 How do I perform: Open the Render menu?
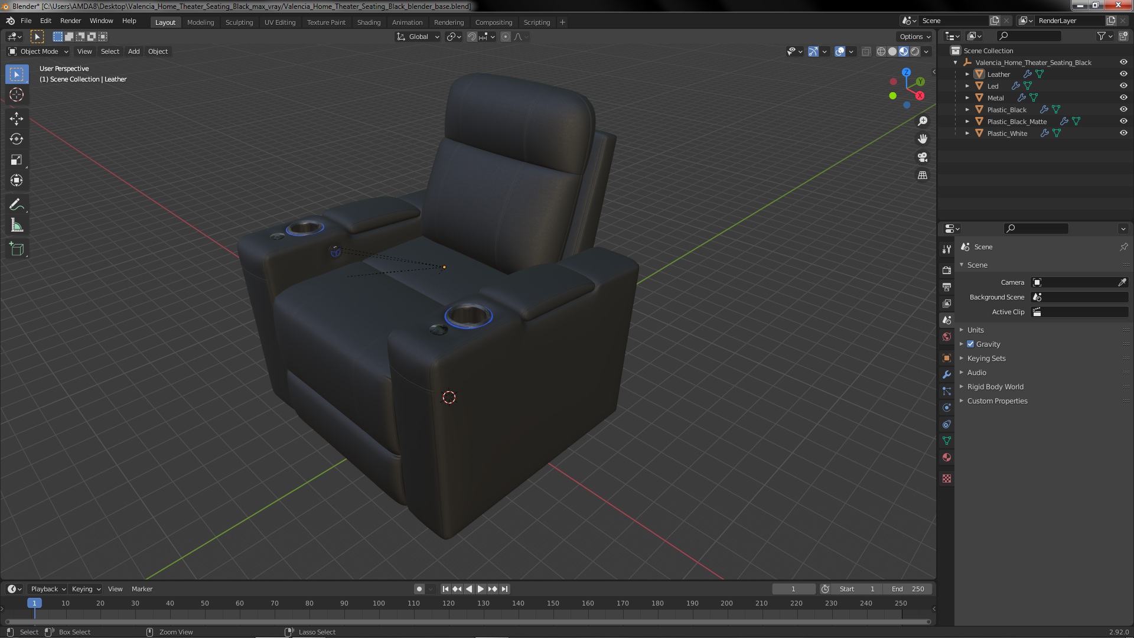(70, 21)
